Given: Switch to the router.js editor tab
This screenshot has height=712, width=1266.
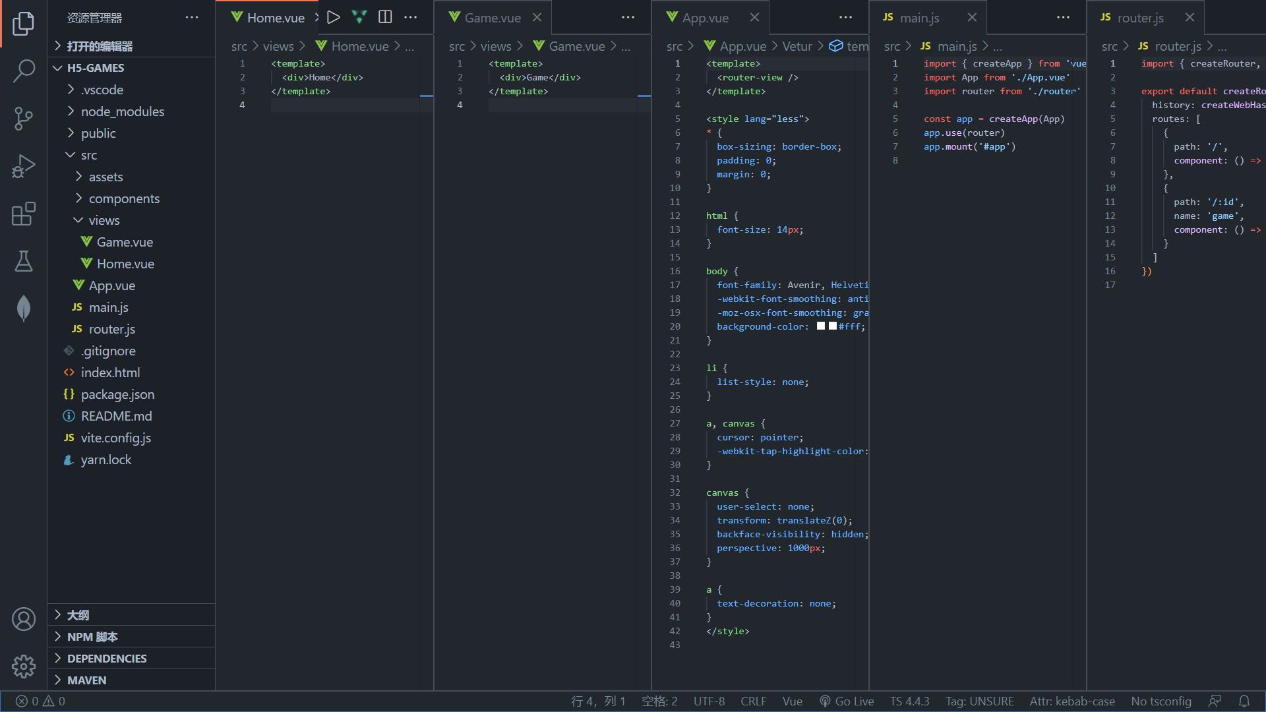Looking at the screenshot, I should [x=1140, y=18].
